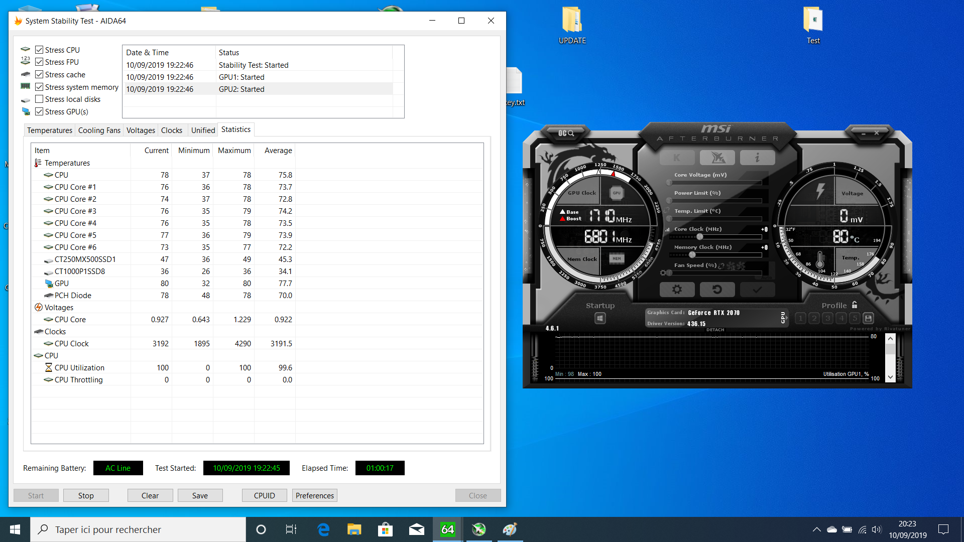
Task: Switch to the Cooling Fans tab
Action: (99, 130)
